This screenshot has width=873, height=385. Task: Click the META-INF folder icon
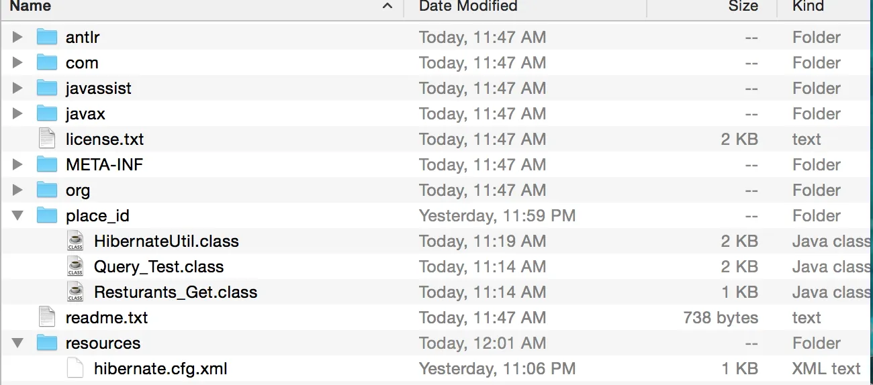(x=47, y=164)
